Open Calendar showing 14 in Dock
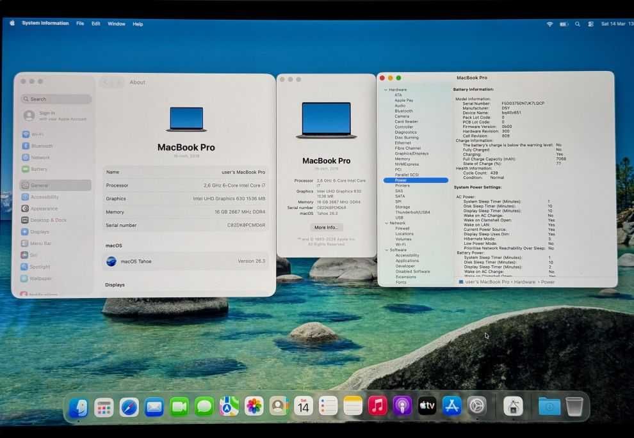 (x=304, y=406)
